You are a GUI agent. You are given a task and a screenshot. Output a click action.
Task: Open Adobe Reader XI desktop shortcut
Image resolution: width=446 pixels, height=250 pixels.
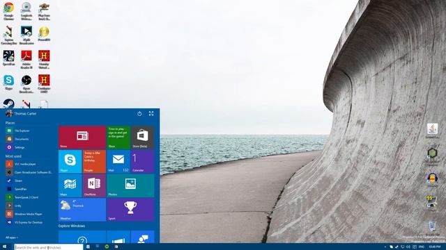point(26,60)
